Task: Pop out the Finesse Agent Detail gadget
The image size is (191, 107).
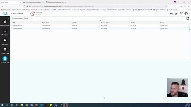Action: click(x=188, y=18)
